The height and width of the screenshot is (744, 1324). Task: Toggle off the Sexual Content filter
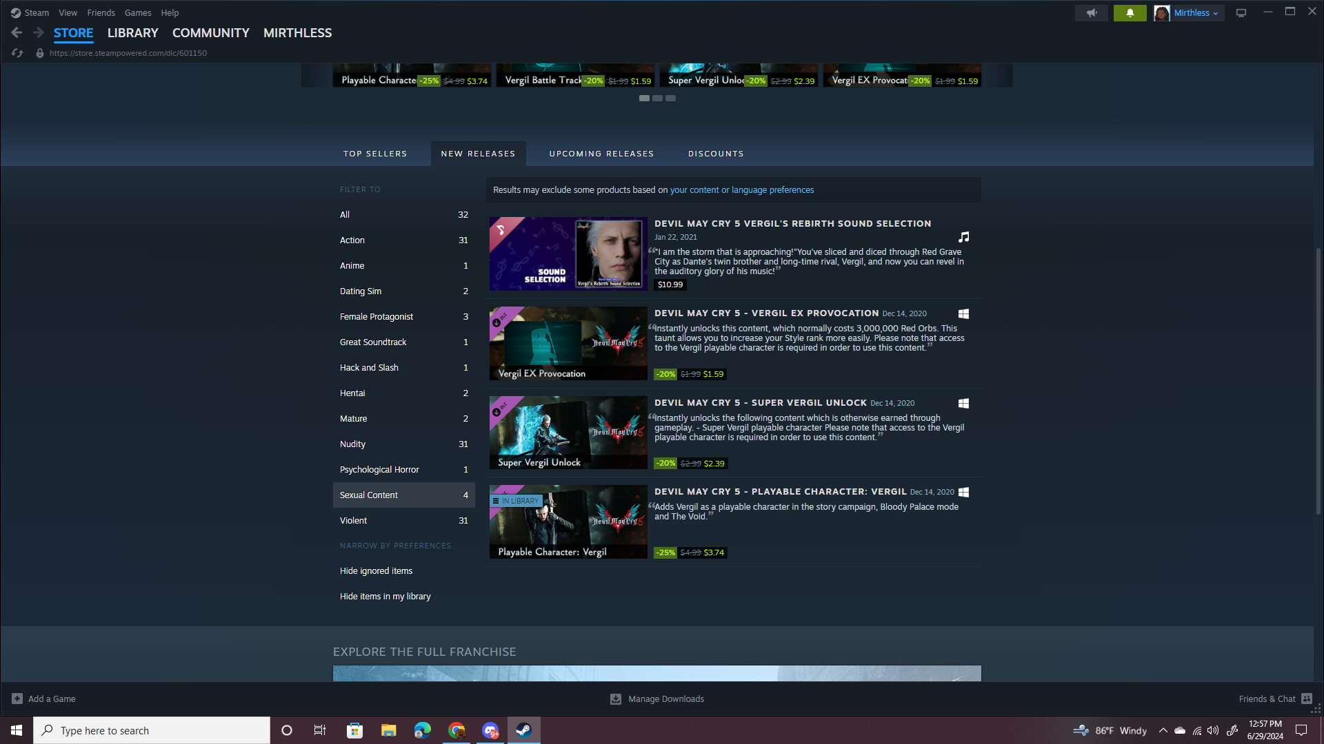(x=403, y=495)
